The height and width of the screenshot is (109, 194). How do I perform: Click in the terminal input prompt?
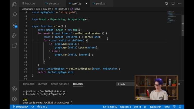click(72, 103)
